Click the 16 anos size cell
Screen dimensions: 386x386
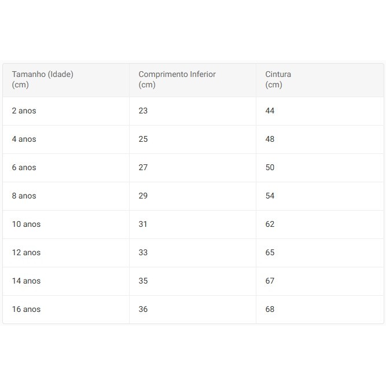click(26, 309)
